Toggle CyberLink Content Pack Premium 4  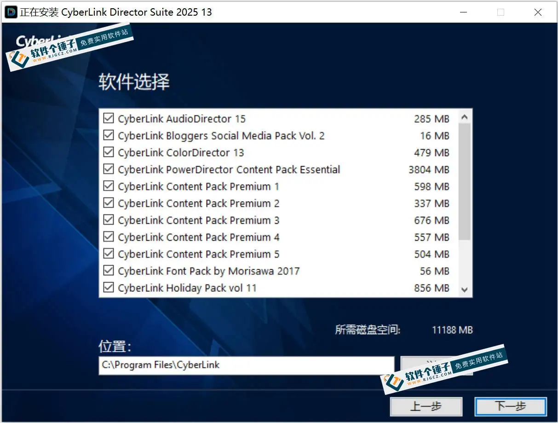pyautogui.click(x=109, y=237)
